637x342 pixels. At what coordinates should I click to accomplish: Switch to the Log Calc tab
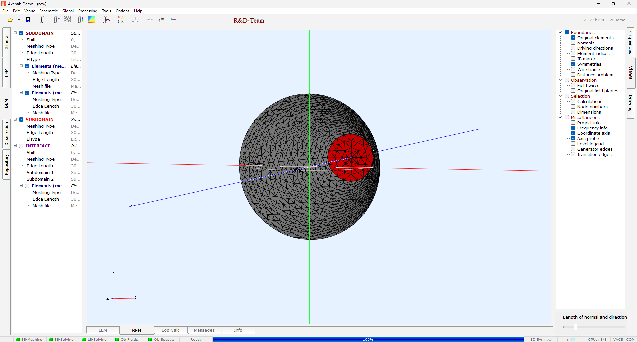point(170,330)
